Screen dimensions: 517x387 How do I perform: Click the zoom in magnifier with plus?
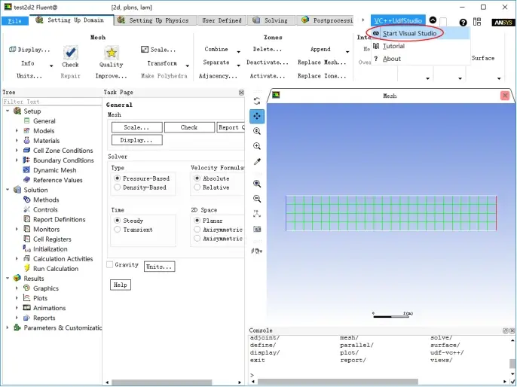pos(257,146)
